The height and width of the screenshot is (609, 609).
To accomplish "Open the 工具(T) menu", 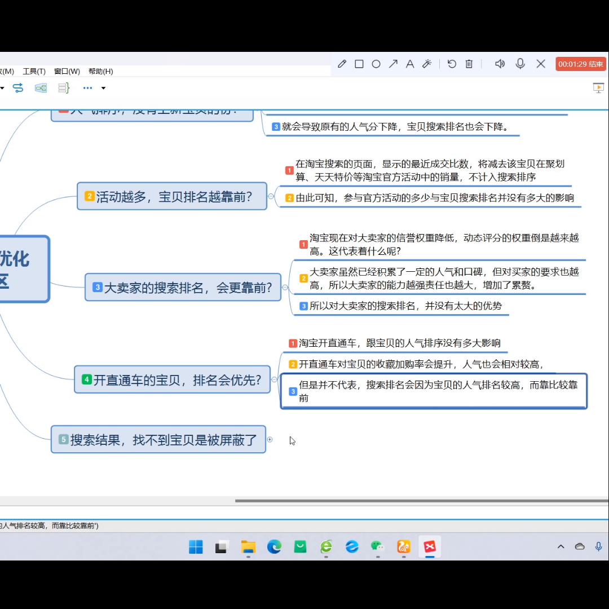I will point(34,71).
